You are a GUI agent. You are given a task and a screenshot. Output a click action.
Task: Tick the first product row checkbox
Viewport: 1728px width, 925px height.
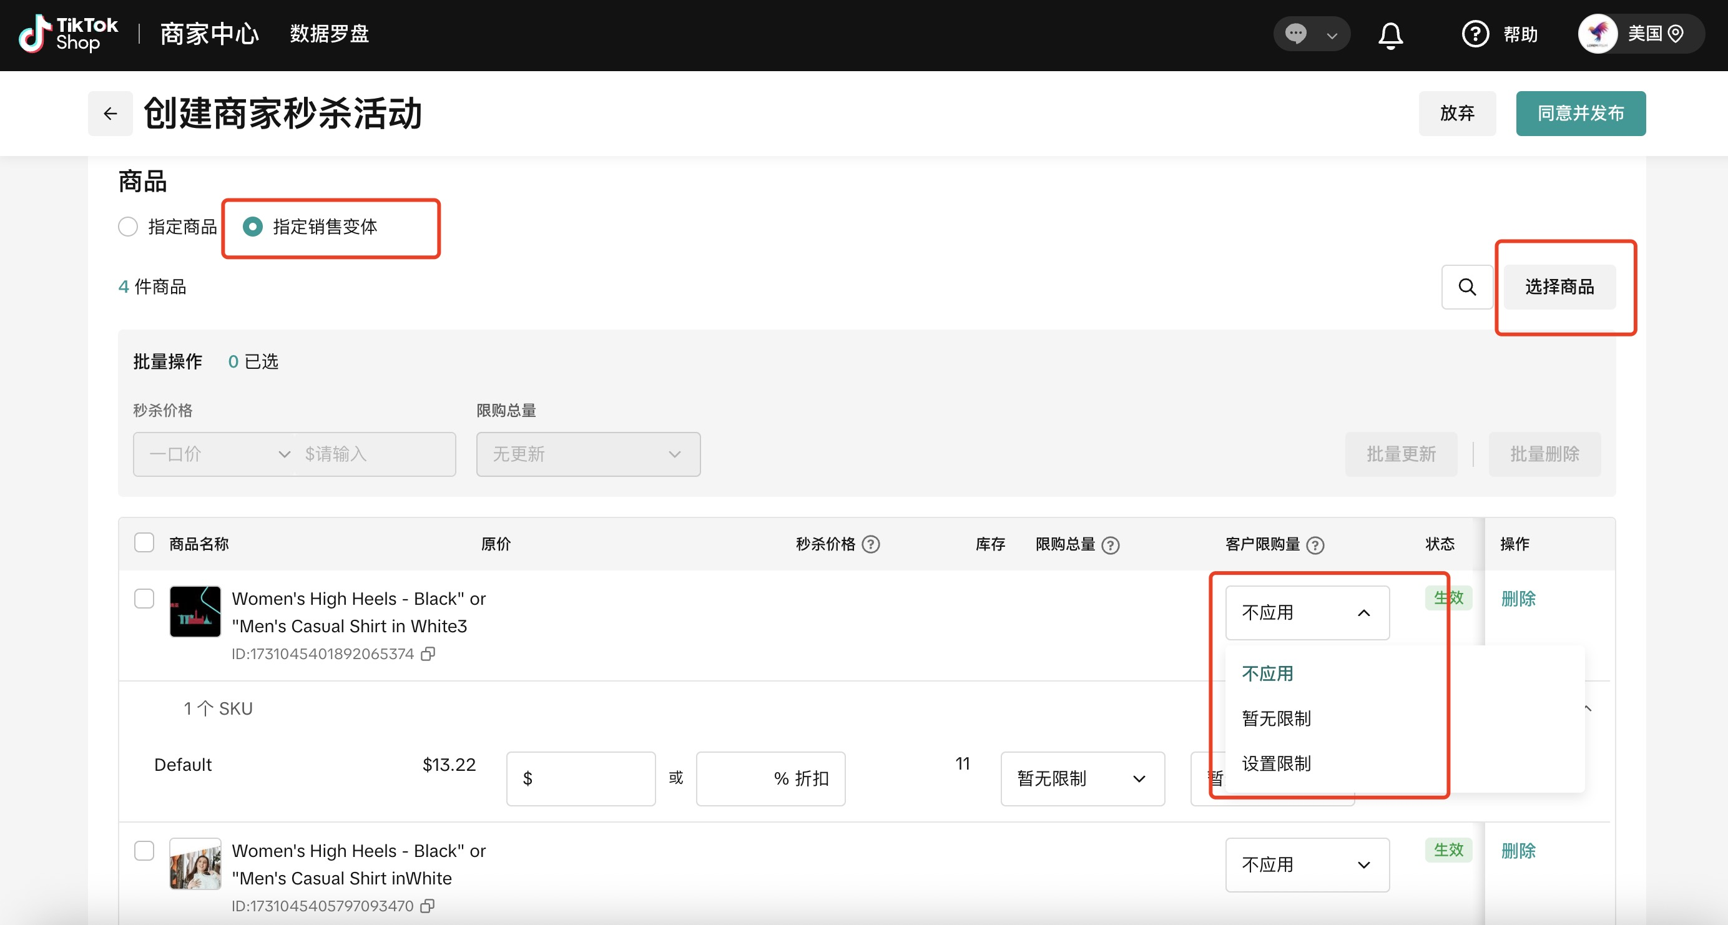point(144,599)
